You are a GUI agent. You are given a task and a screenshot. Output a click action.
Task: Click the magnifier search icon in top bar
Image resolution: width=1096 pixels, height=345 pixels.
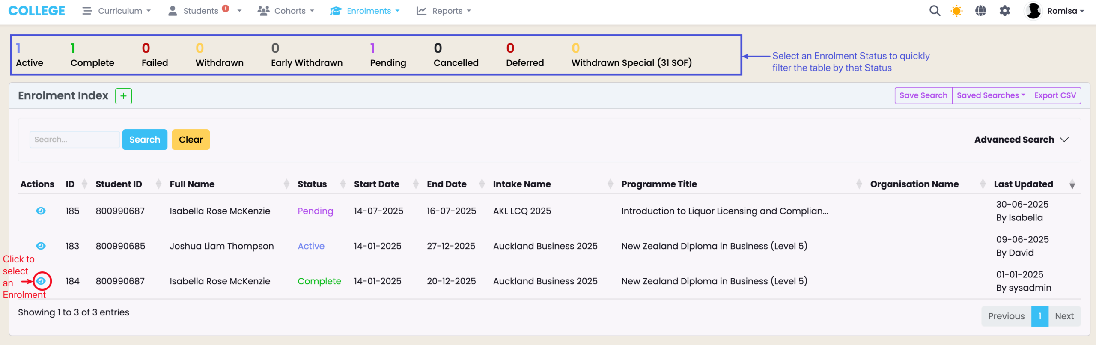pos(935,11)
